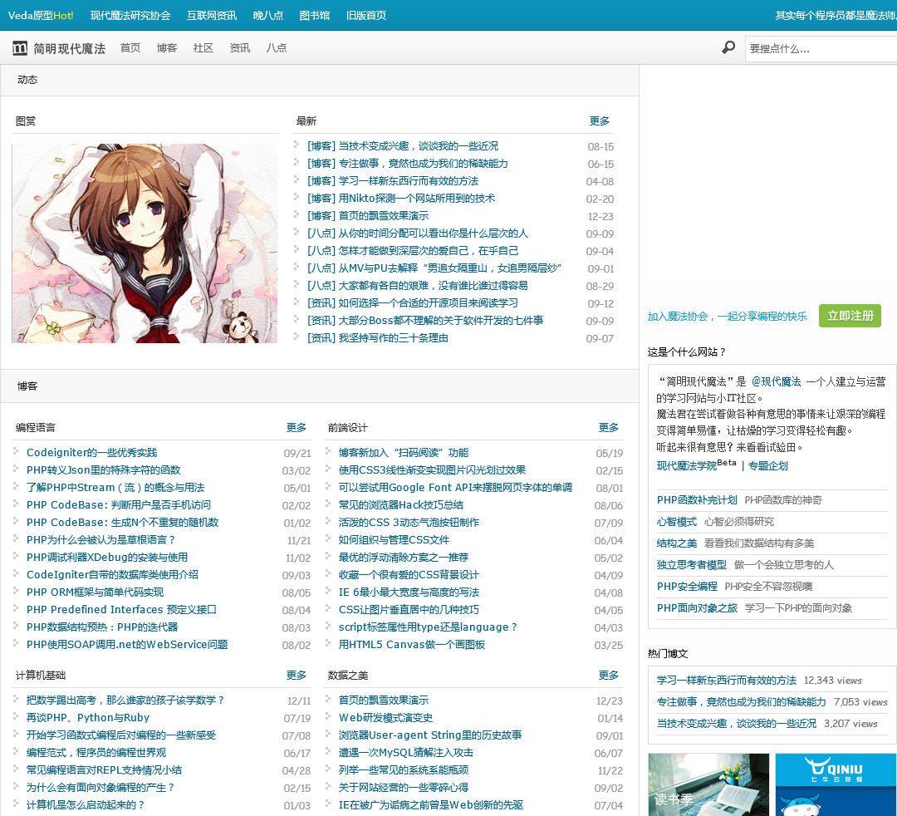
Task: Open 图书馆 in top bar
Action: (315, 16)
